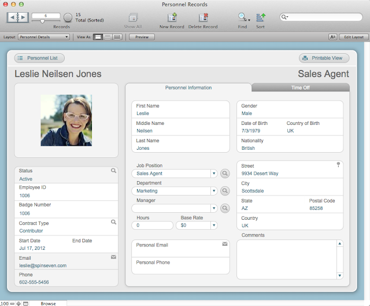The height and width of the screenshot is (306, 370).
Task: Click the Edit Layout button
Action: pos(354,37)
